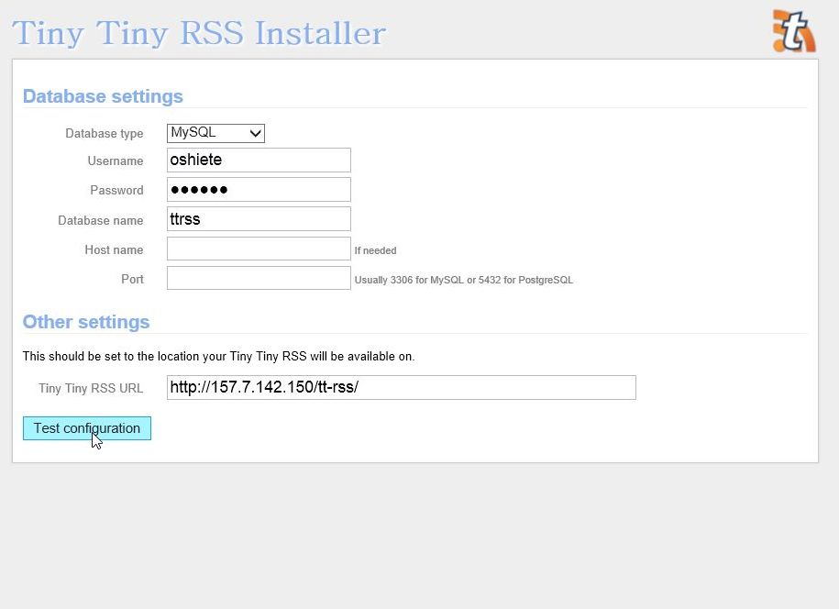This screenshot has height=609, width=839.
Task: Click the 'If needed' hint text
Action: 375,250
